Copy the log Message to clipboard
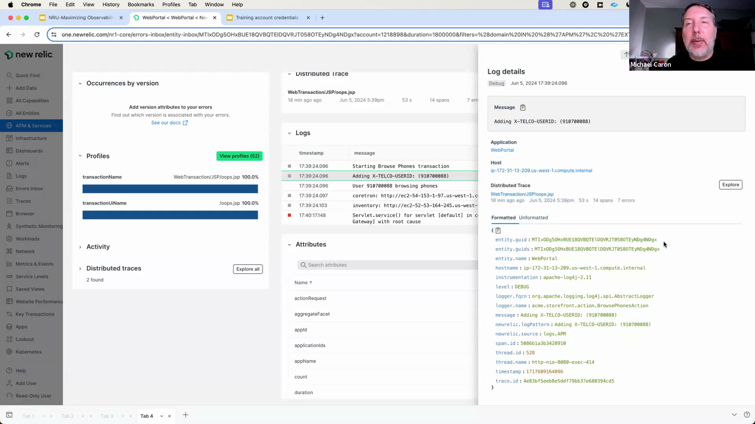Image resolution: width=755 pixels, height=424 pixels. click(523, 107)
